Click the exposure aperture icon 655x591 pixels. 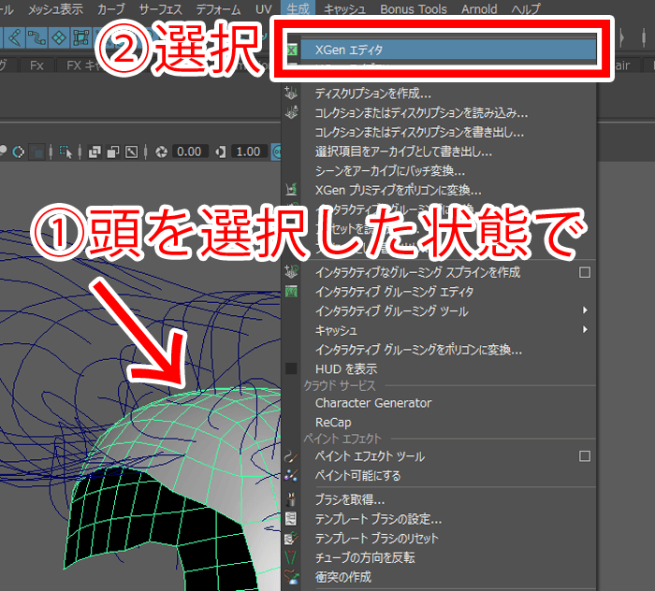[x=161, y=151]
